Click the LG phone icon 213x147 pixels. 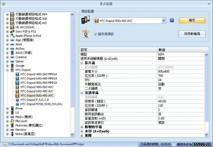[x=12, y=113]
